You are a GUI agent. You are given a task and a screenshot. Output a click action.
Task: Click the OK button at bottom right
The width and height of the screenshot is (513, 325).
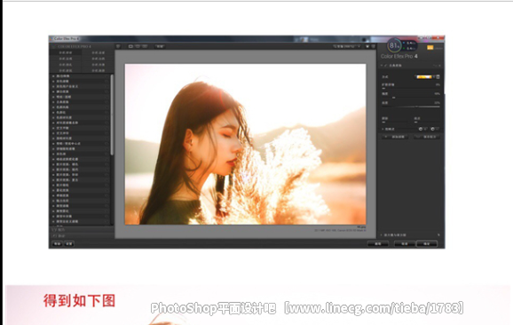(427, 244)
